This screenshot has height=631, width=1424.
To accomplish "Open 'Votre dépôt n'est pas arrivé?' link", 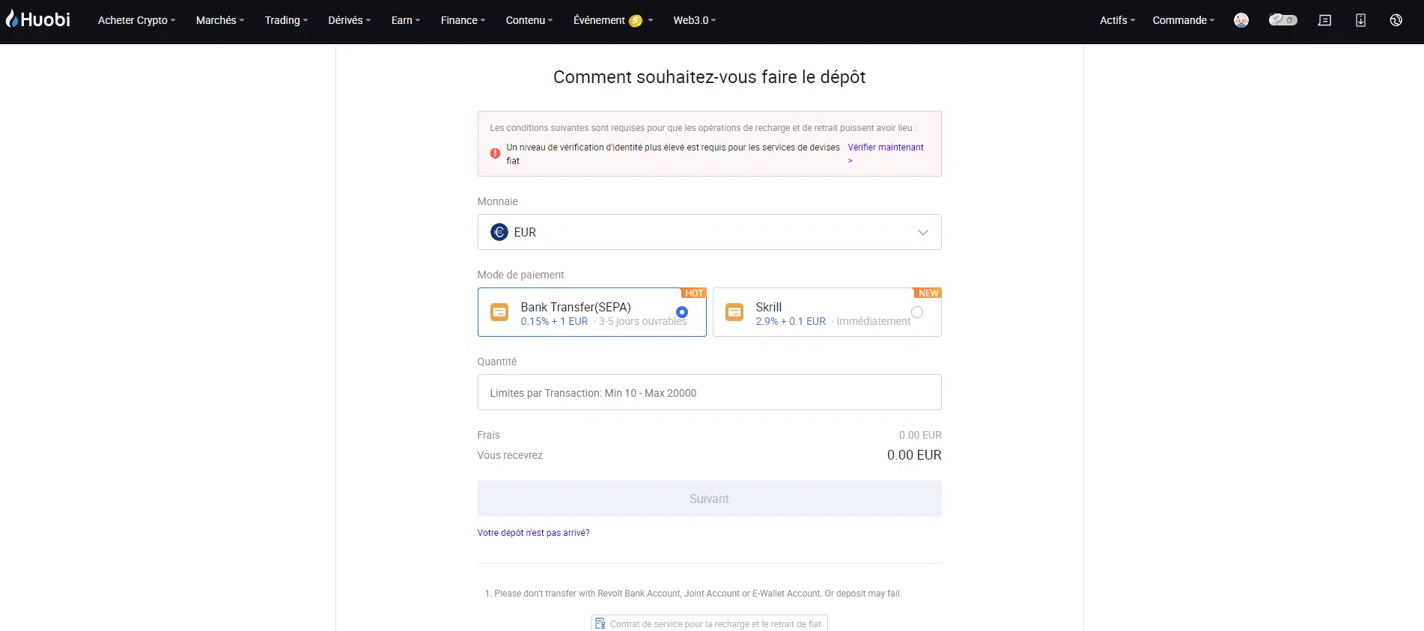I will tap(533, 533).
